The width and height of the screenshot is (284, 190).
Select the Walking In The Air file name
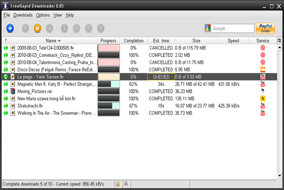coord(57,113)
